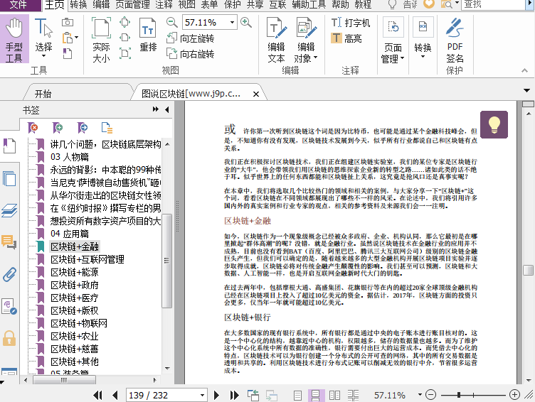Switch to two-page facing view
Viewport: 535px width, 402px height.
[333, 395]
